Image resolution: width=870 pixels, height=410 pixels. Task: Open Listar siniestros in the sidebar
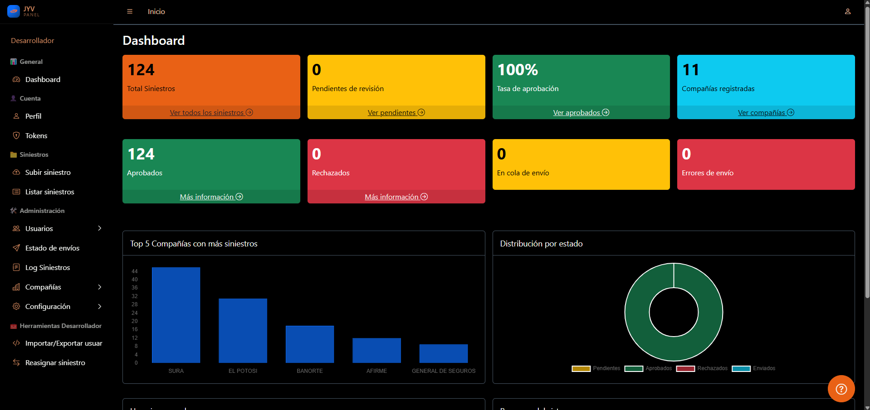pos(49,192)
